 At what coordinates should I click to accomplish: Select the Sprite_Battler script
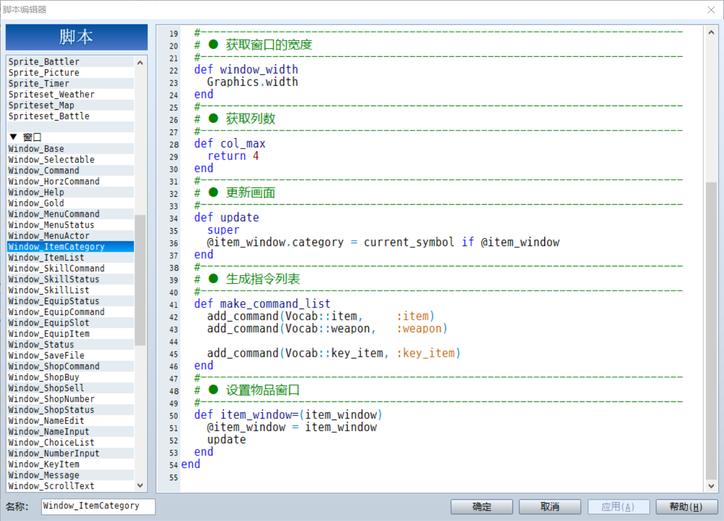[71, 61]
